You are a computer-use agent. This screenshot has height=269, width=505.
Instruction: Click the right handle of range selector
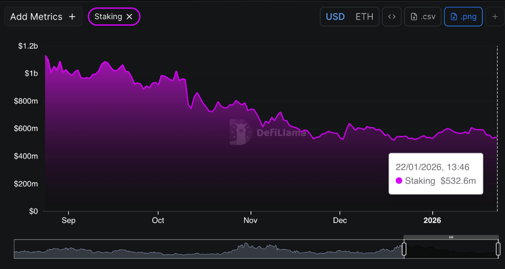point(498,249)
